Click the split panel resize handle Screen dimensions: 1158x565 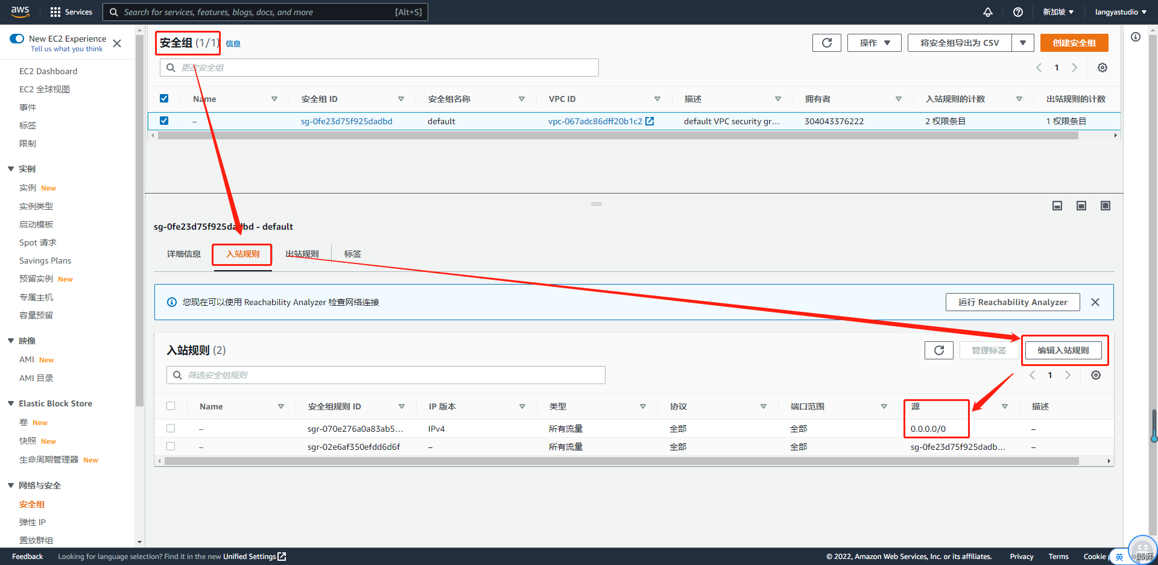(x=596, y=204)
